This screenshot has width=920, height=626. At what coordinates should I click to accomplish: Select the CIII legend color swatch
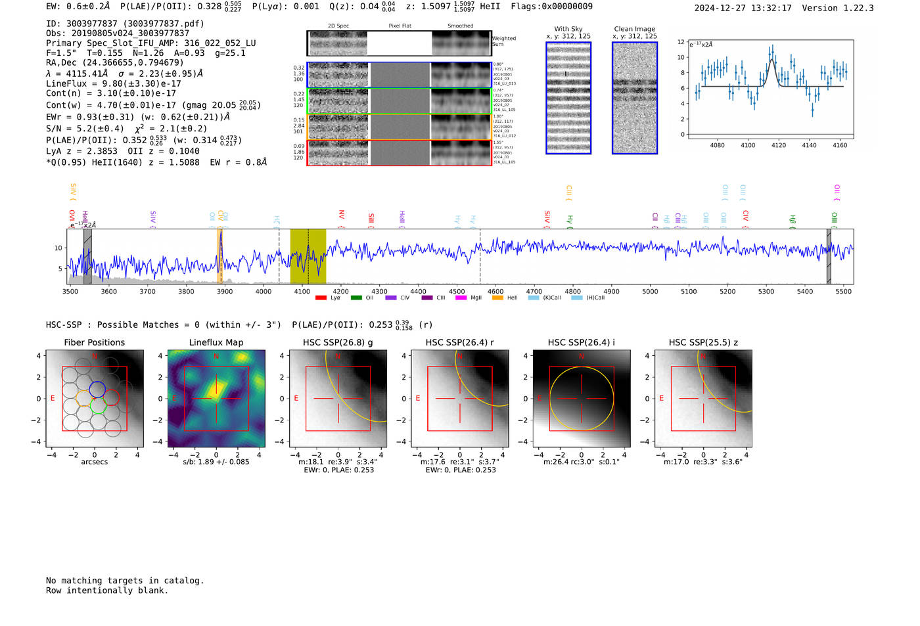[x=427, y=298]
